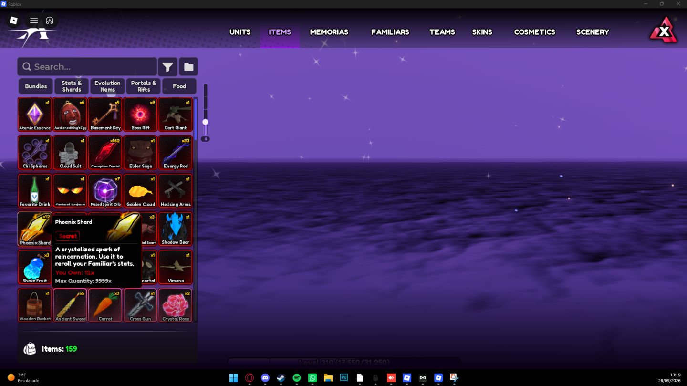Filter by Bundles category
Image resolution: width=687 pixels, height=386 pixels.
click(x=36, y=86)
